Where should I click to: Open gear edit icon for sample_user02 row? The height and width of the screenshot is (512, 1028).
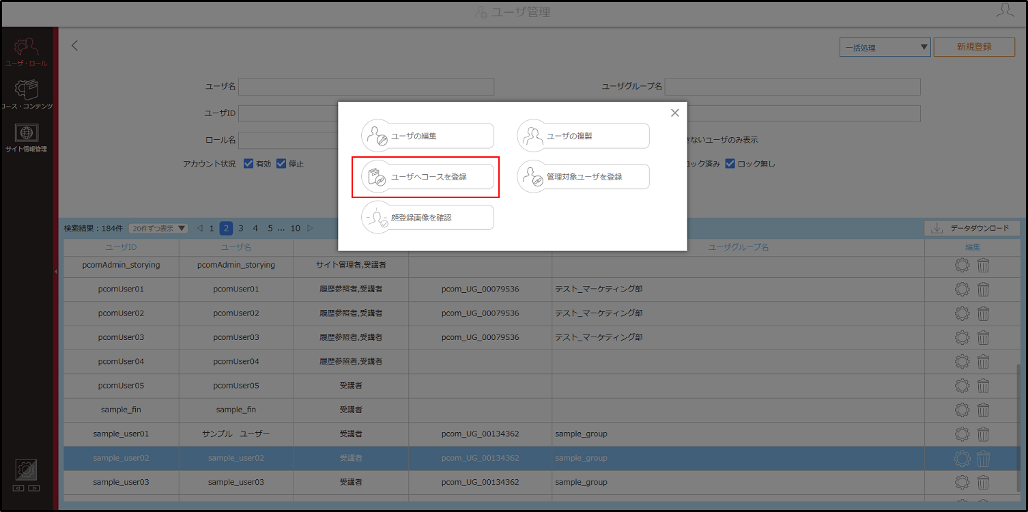pyautogui.click(x=962, y=458)
